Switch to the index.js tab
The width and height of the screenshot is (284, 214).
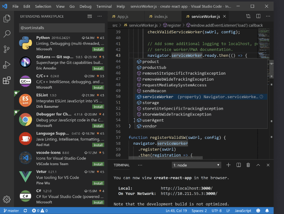163,16
